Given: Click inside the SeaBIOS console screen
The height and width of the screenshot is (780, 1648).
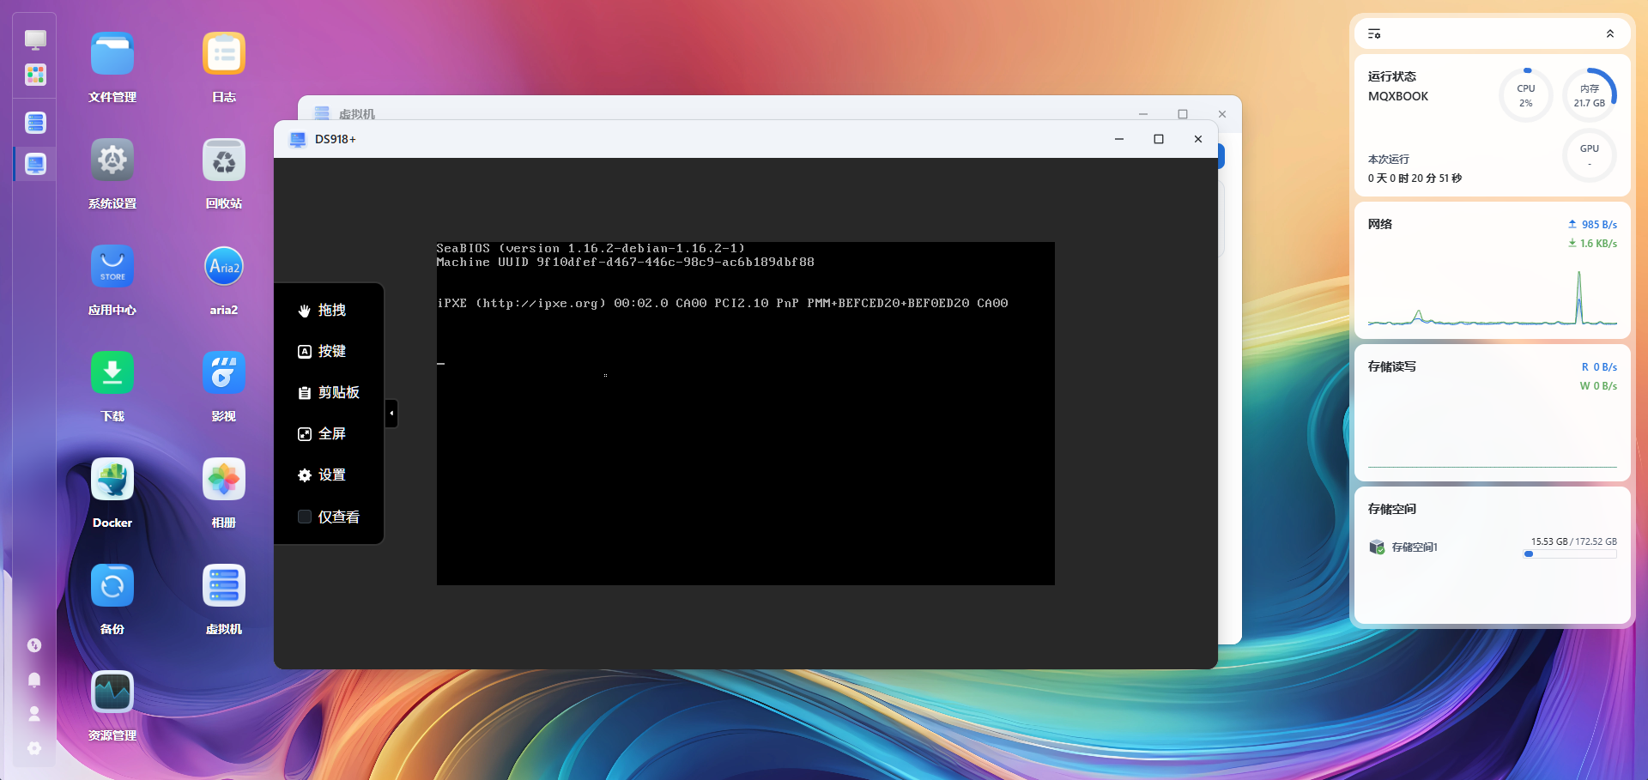Looking at the screenshot, I should click(x=745, y=446).
